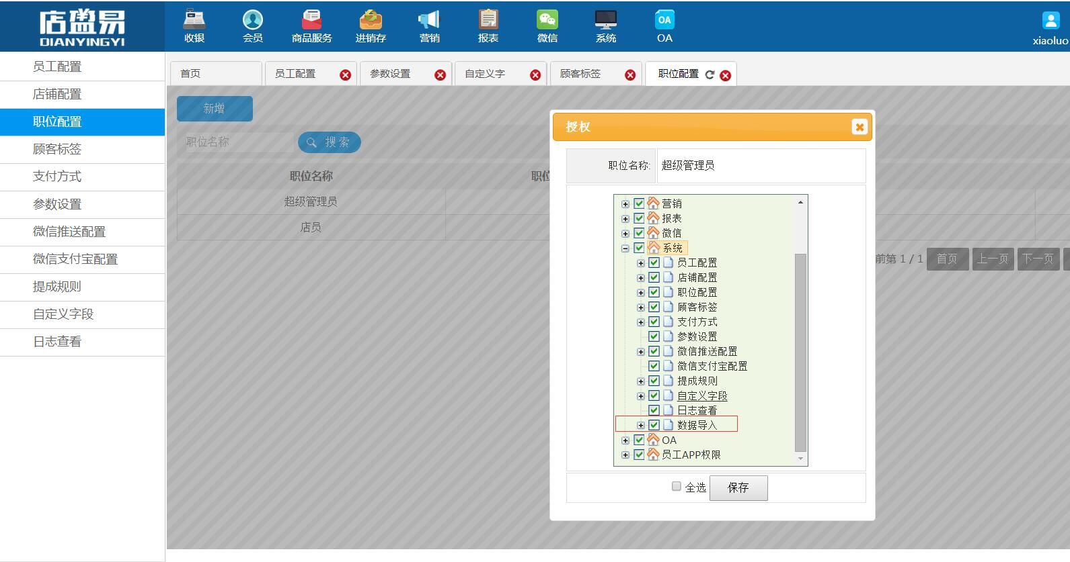The height and width of the screenshot is (562, 1070).
Task: Expand the 员工配置 tree node
Action: tap(640, 263)
